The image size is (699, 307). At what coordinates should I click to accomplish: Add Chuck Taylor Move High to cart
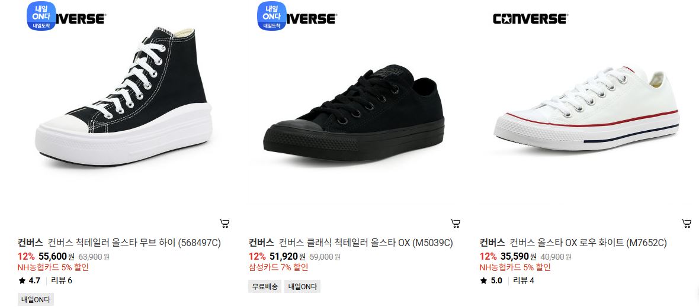click(x=225, y=224)
